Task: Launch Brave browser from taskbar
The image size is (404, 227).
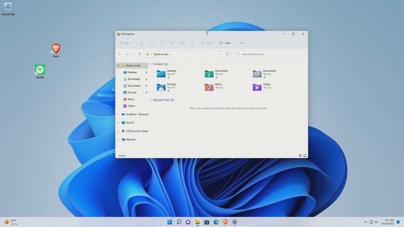Action: tap(225, 222)
